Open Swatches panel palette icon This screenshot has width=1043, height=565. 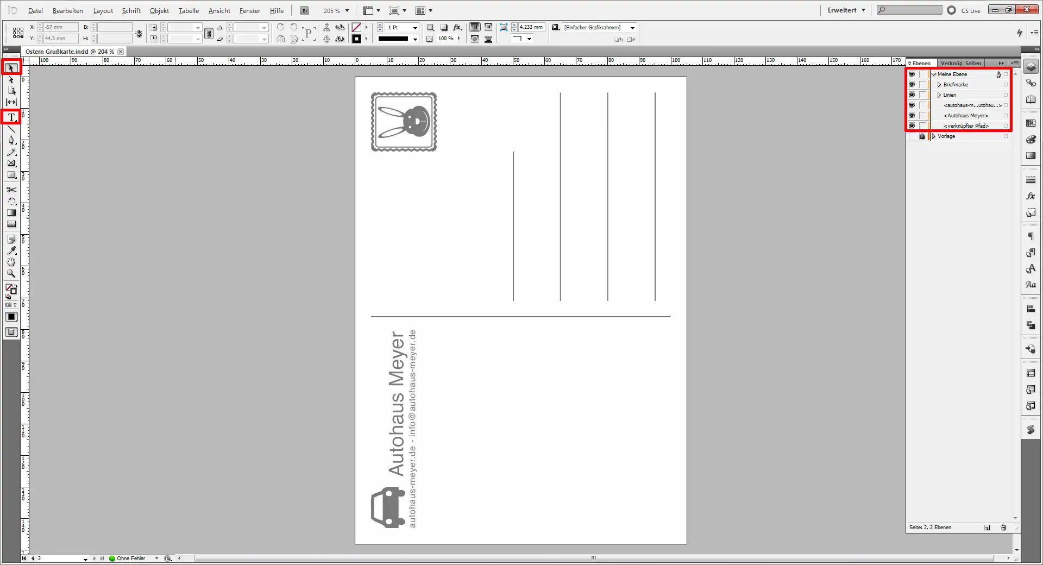1031,123
